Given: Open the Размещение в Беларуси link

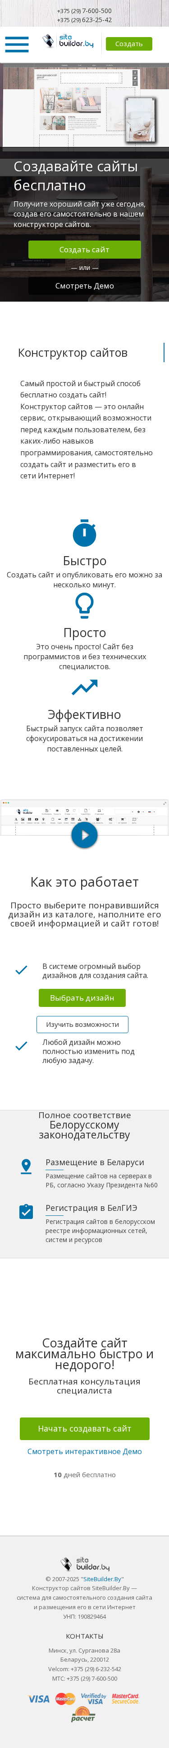Looking at the screenshot, I should click(95, 1162).
